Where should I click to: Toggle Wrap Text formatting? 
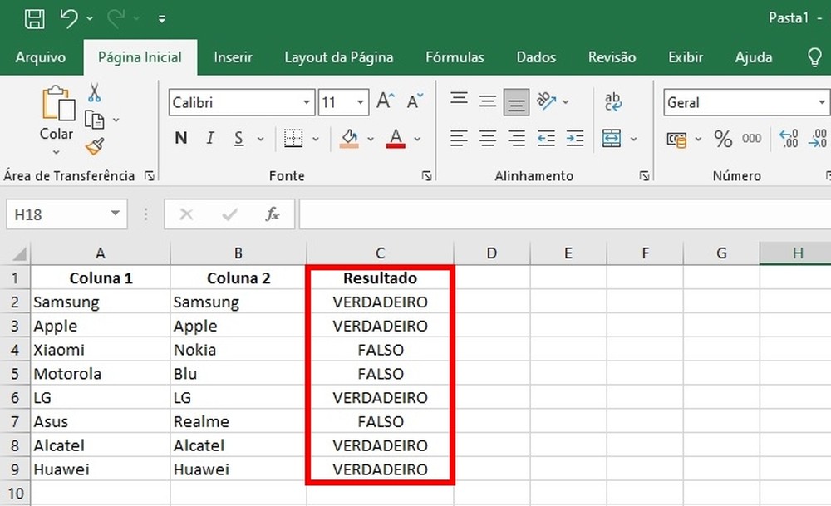tap(612, 100)
